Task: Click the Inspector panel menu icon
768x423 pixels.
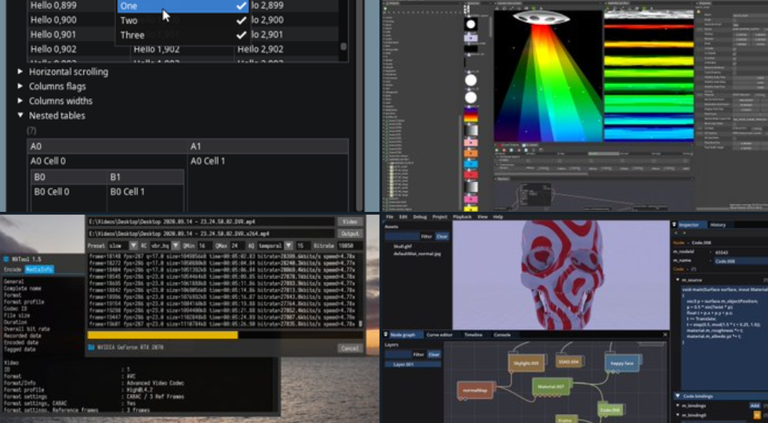Action: 675,224
